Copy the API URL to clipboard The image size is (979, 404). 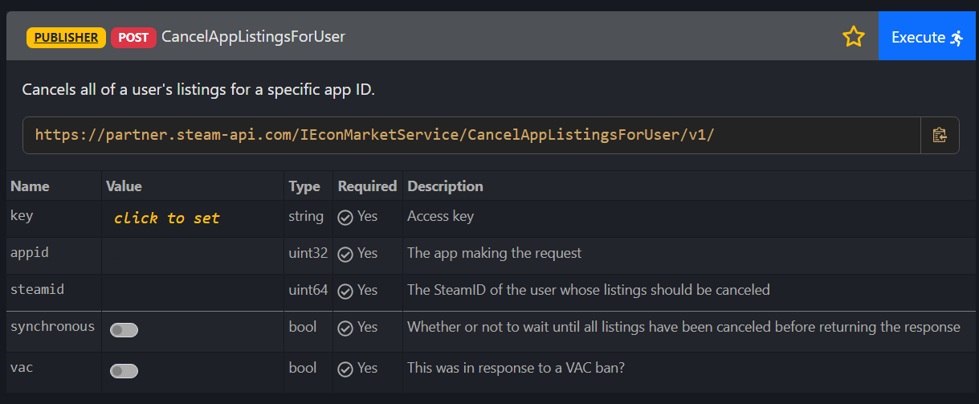click(x=940, y=135)
